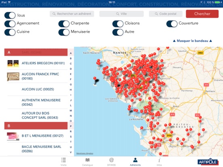Image resolution: width=223 pixels, height=167 pixels.
Task: Jump to letter C in index
Action: [x=71, y=64]
